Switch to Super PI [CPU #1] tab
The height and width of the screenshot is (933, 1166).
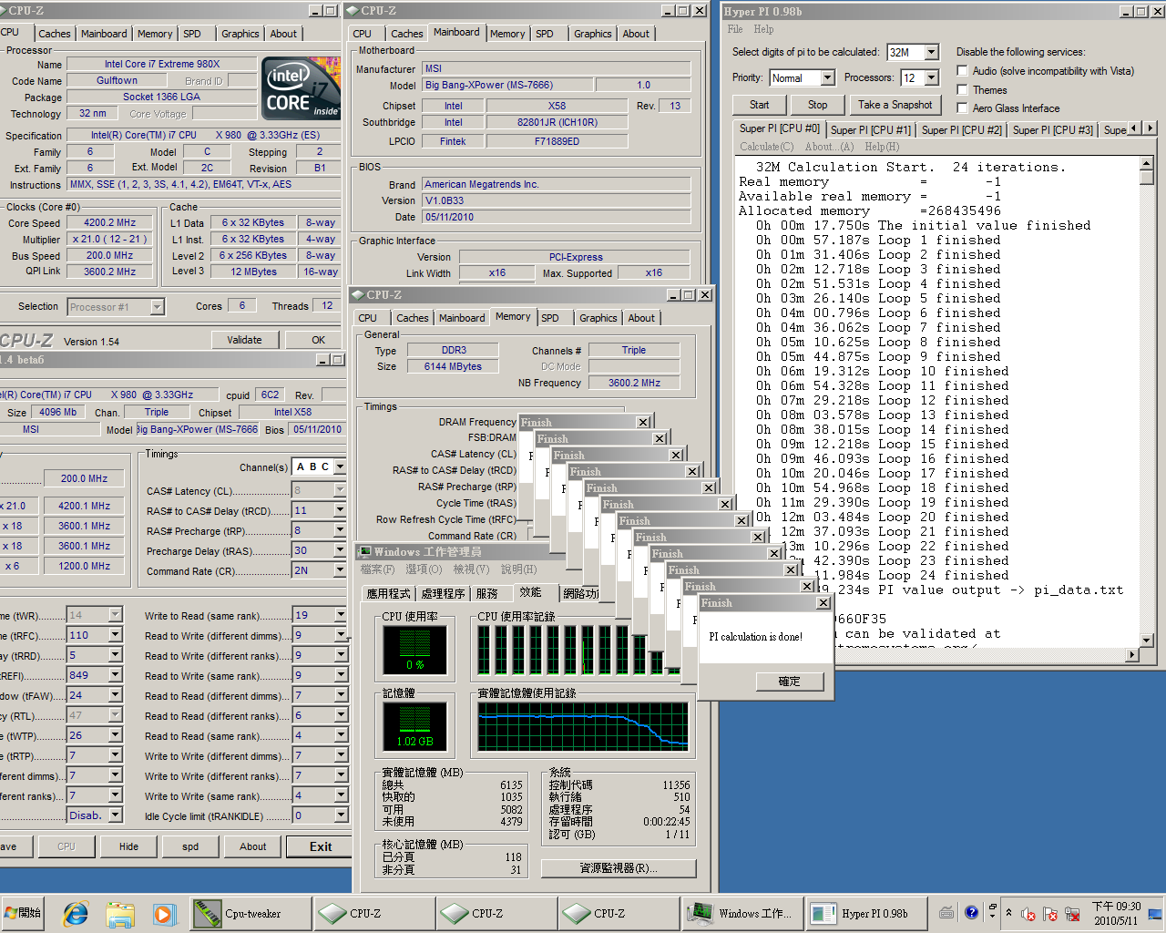click(870, 130)
